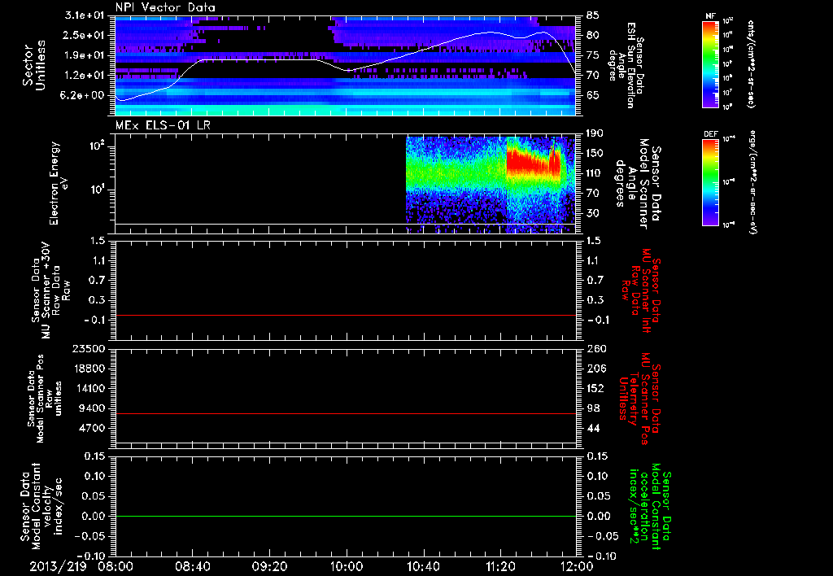Screen dimensions: 833x576
Task: Select the 'NPI Vector Data' panel title
Action: click(165, 7)
